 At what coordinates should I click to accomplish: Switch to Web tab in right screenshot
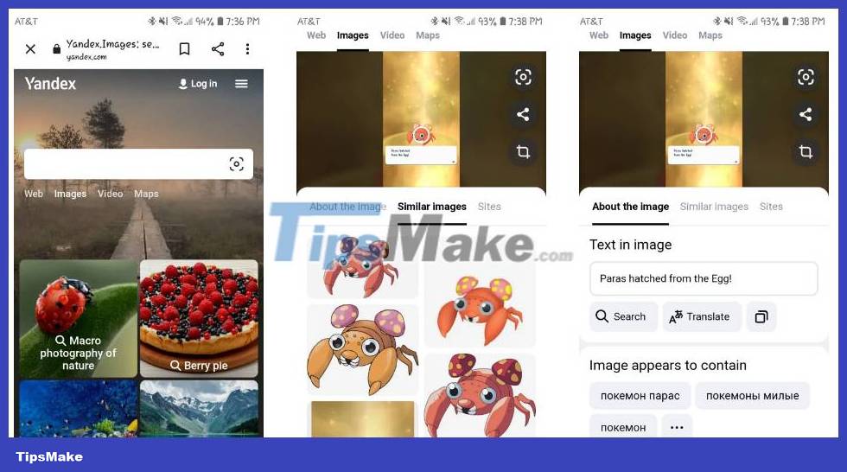[x=598, y=35]
